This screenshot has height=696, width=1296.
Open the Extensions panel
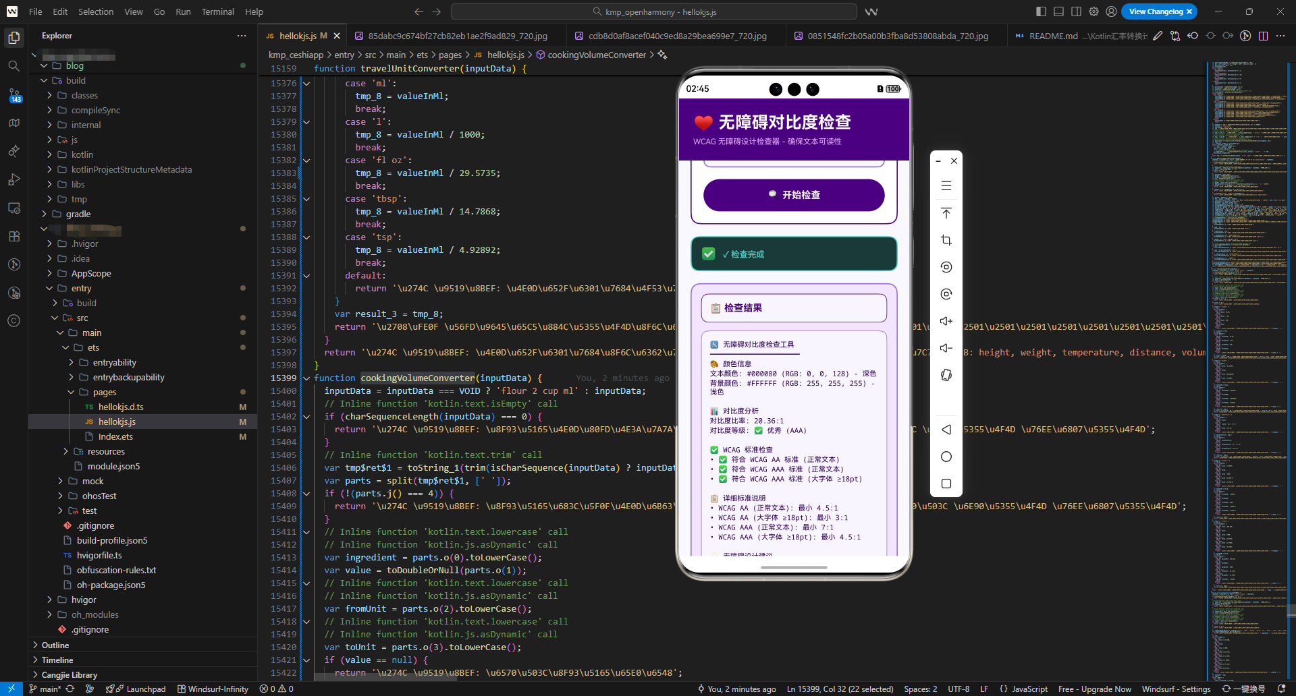pos(13,236)
